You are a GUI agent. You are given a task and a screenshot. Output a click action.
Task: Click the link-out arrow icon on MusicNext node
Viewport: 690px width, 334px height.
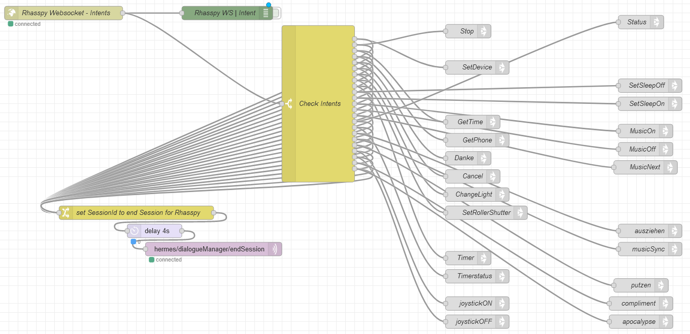pos(670,167)
